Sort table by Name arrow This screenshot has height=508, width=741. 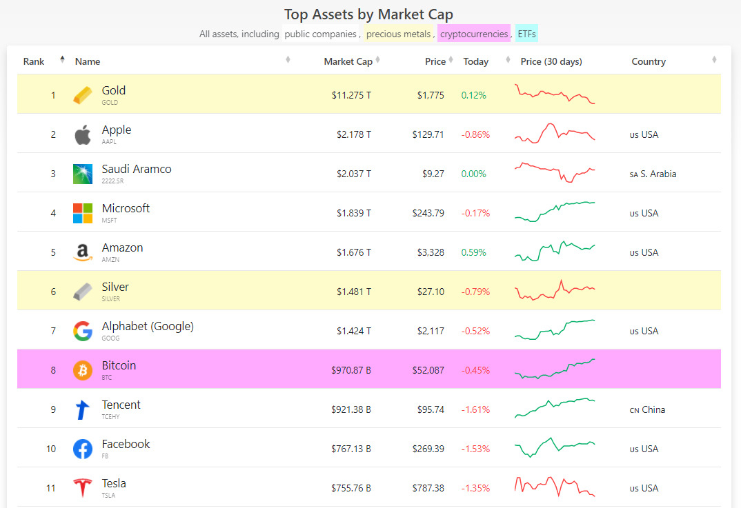(288, 59)
